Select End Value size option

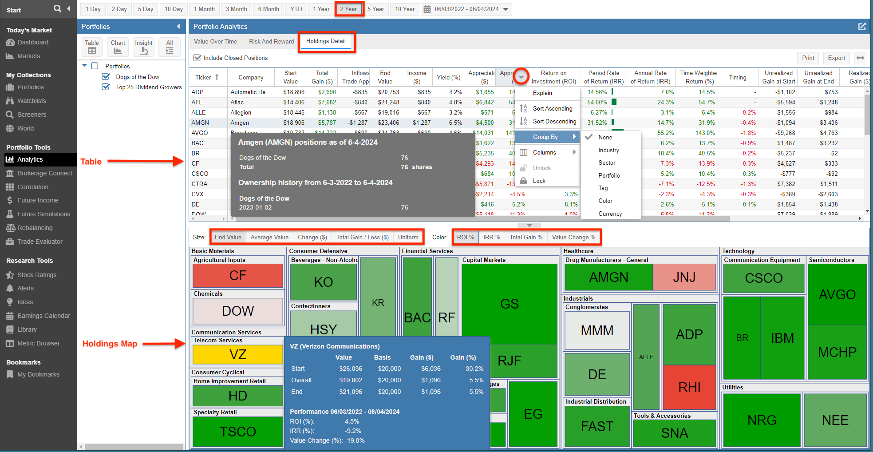(228, 237)
